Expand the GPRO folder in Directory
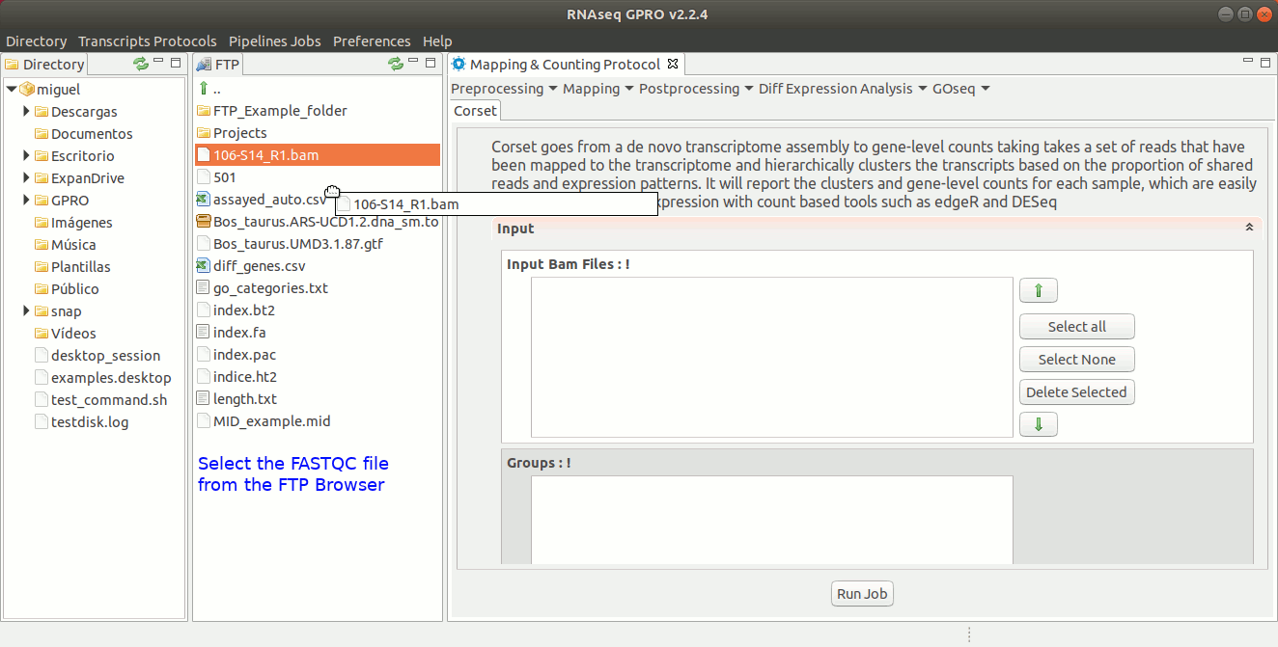Screen dimensions: 1278x647 pos(27,201)
